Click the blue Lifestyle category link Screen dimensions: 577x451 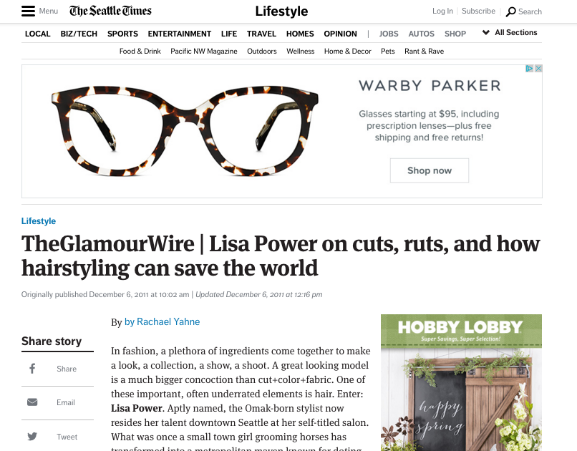click(39, 221)
